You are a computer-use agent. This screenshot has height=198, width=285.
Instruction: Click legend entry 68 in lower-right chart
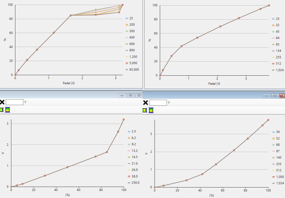(276, 145)
